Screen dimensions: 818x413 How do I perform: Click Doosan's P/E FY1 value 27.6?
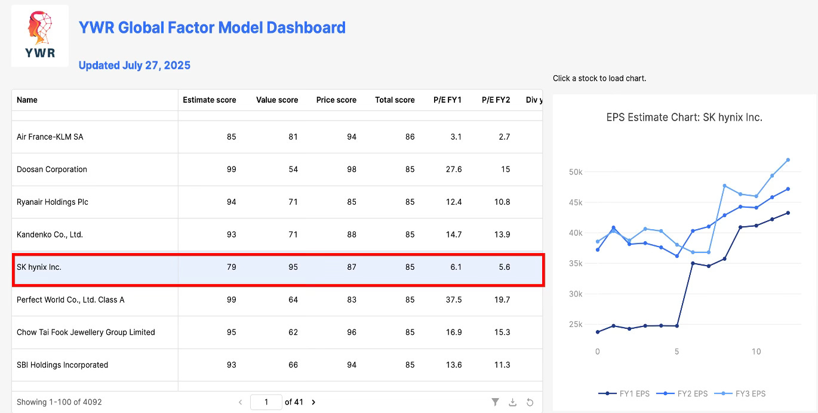tap(454, 169)
